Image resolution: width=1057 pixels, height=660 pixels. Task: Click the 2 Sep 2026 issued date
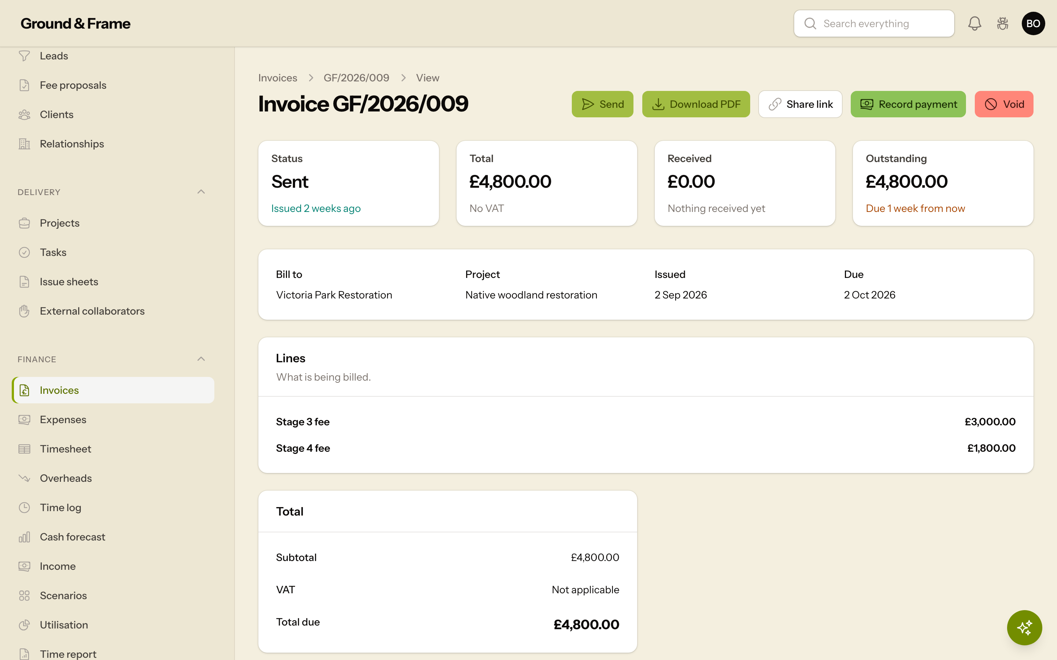tap(680, 295)
